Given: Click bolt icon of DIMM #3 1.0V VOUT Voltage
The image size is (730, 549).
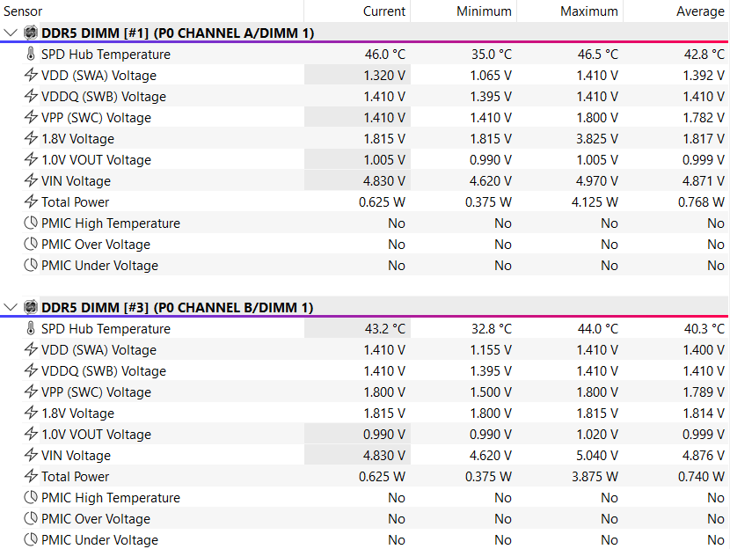Looking at the screenshot, I should point(31,434).
